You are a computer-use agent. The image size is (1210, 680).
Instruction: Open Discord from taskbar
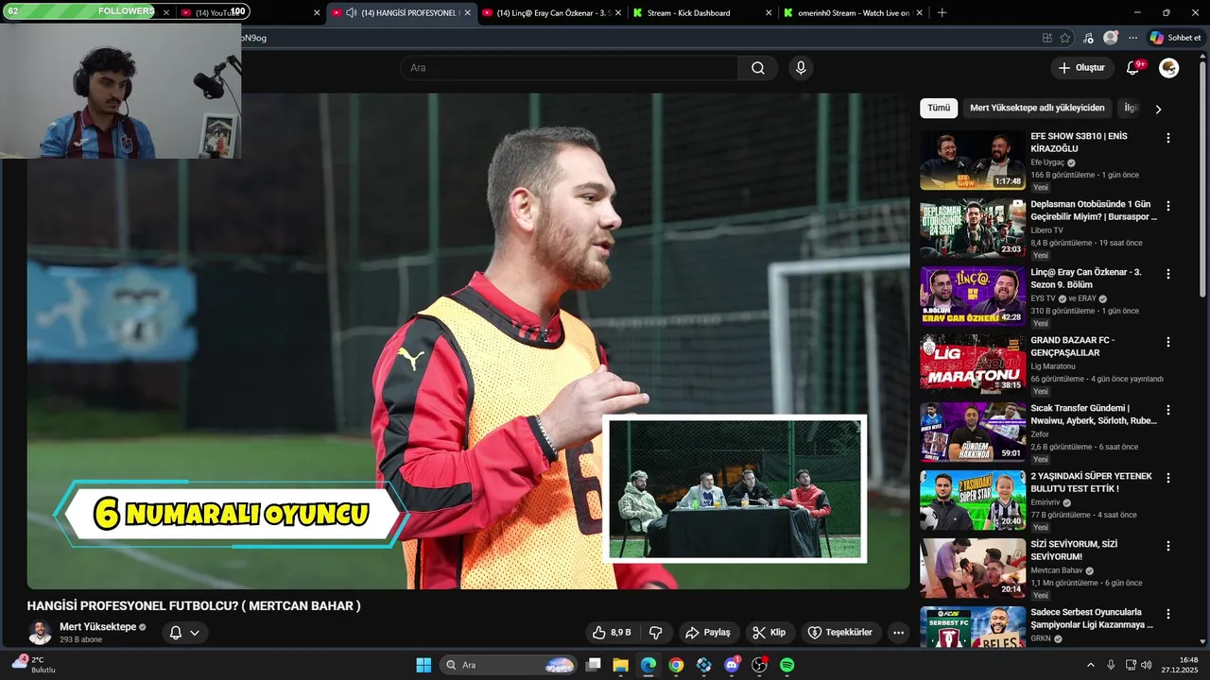tap(732, 665)
